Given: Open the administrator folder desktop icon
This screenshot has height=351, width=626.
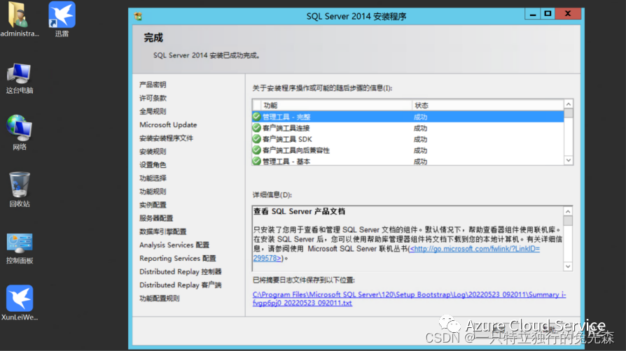Looking at the screenshot, I should [18, 19].
